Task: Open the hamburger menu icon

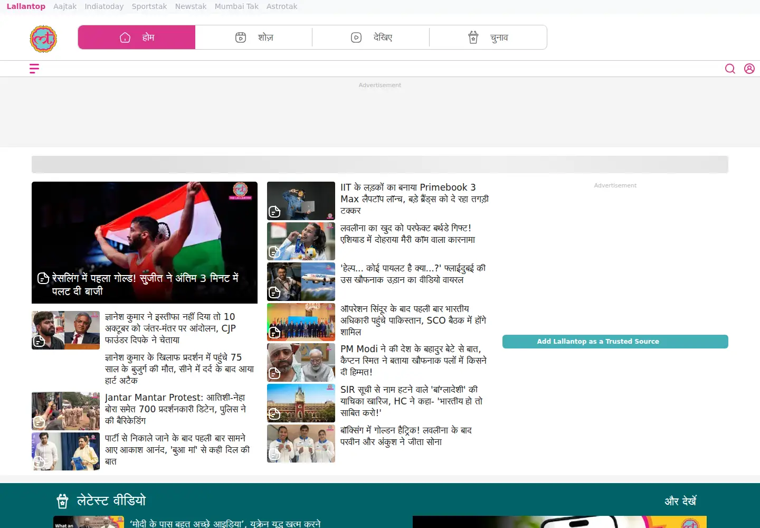Action: pyautogui.click(x=34, y=69)
